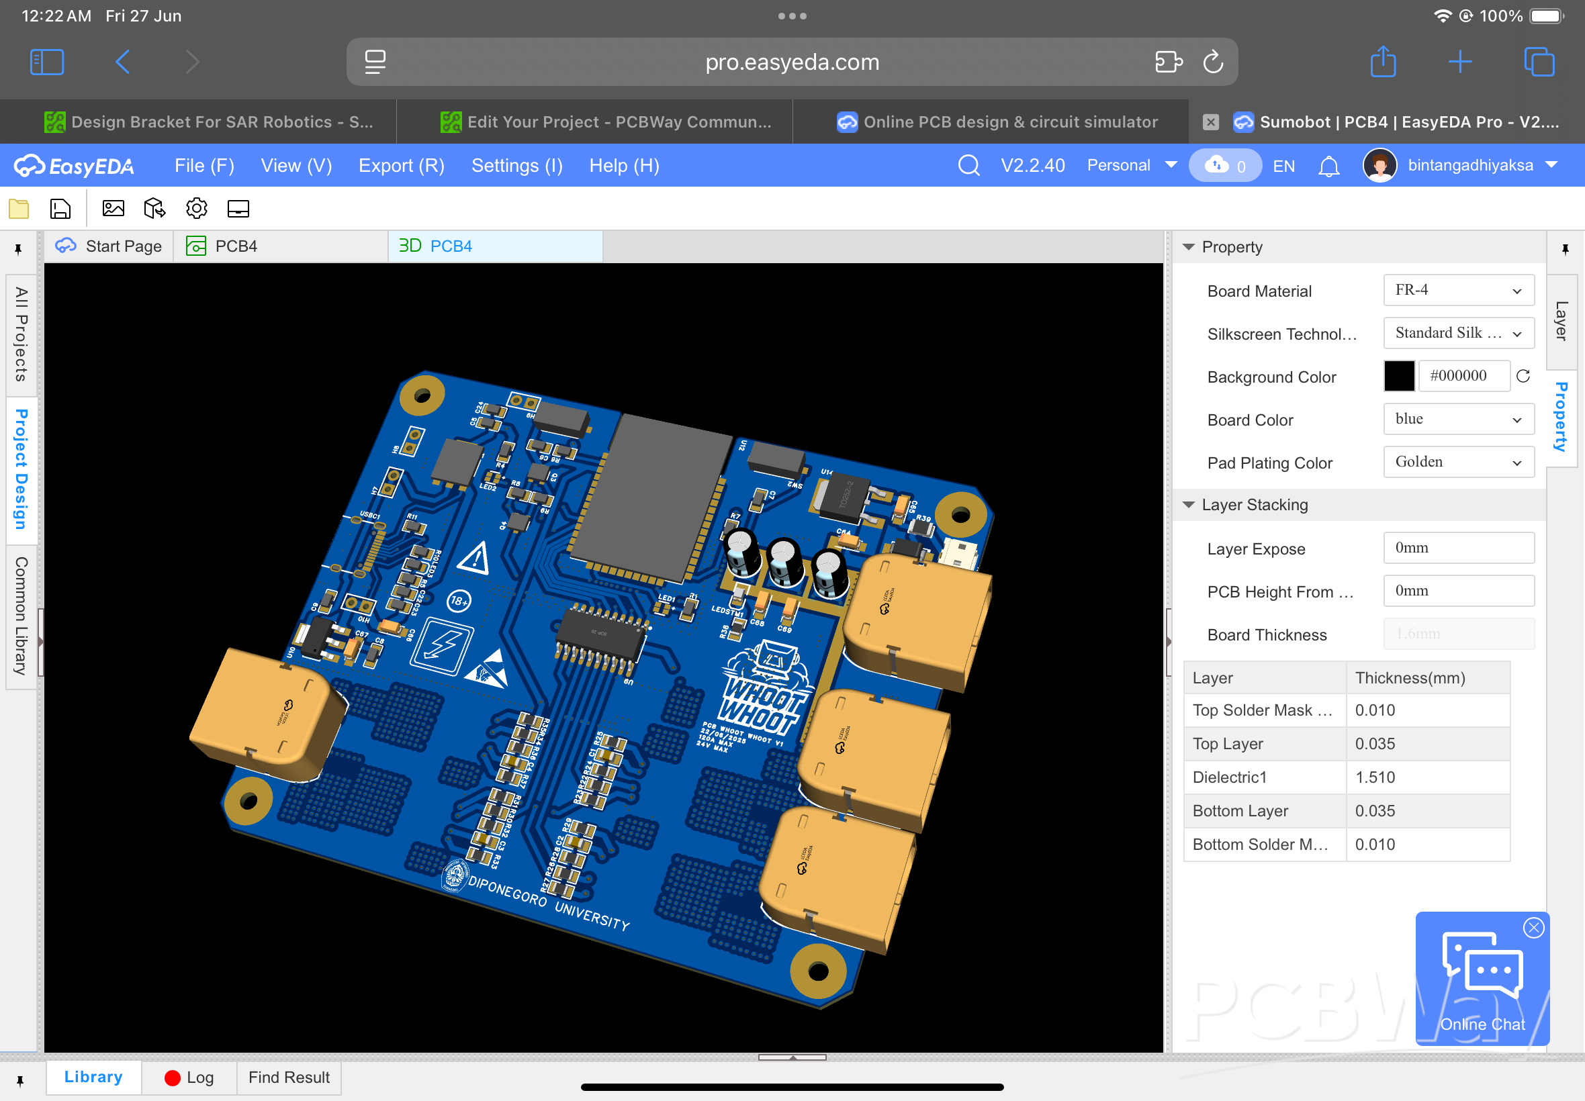1585x1101 pixels.
Task: Open the Board Material dropdown
Action: pos(1458,291)
